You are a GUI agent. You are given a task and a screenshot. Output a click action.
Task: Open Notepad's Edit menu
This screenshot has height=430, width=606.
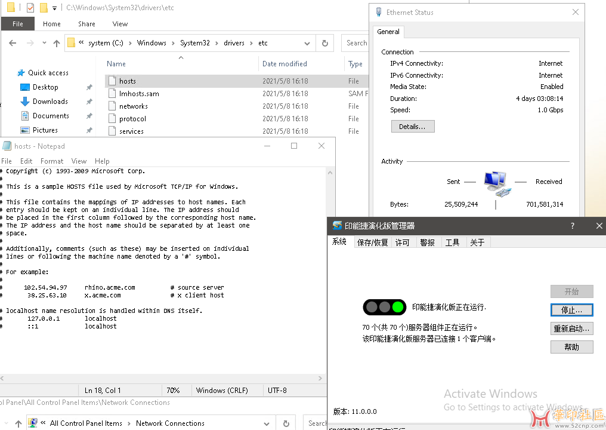(x=26, y=161)
